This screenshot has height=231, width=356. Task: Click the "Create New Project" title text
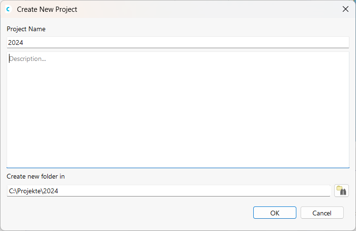(47, 9)
